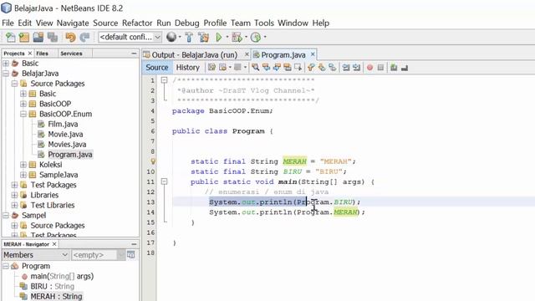Select Movies.java in project tree

pyautogui.click(x=67, y=145)
